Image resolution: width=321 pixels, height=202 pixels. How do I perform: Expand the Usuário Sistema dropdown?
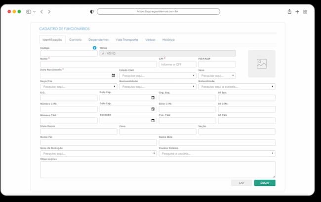coord(217,153)
